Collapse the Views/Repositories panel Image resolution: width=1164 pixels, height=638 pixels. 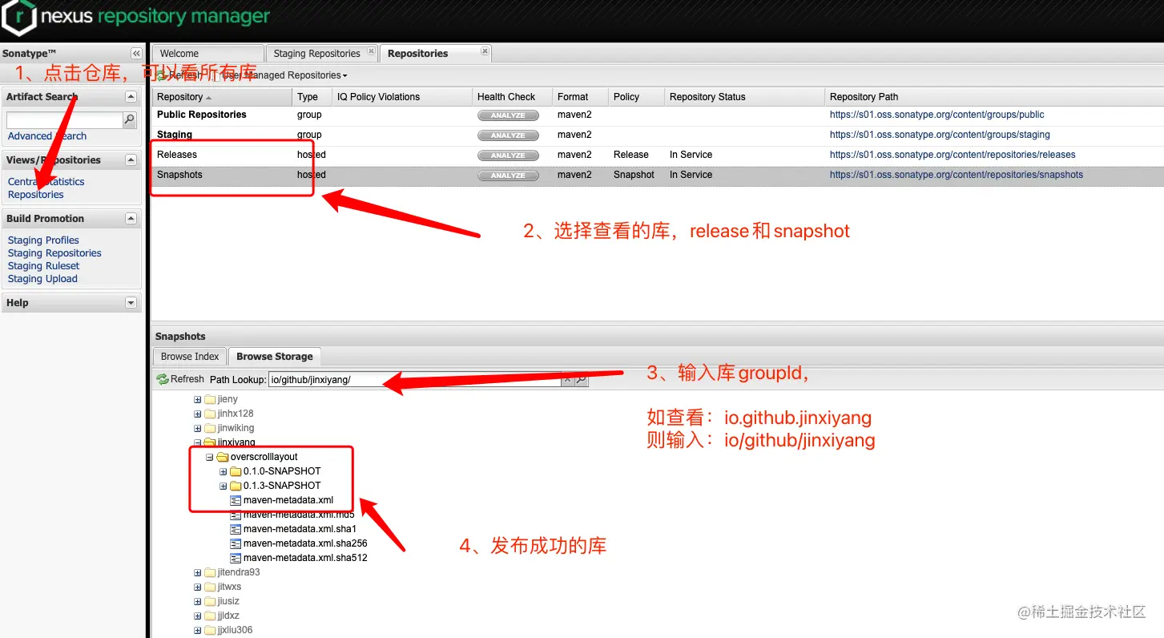pyautogui.click(x=131, y=160)
